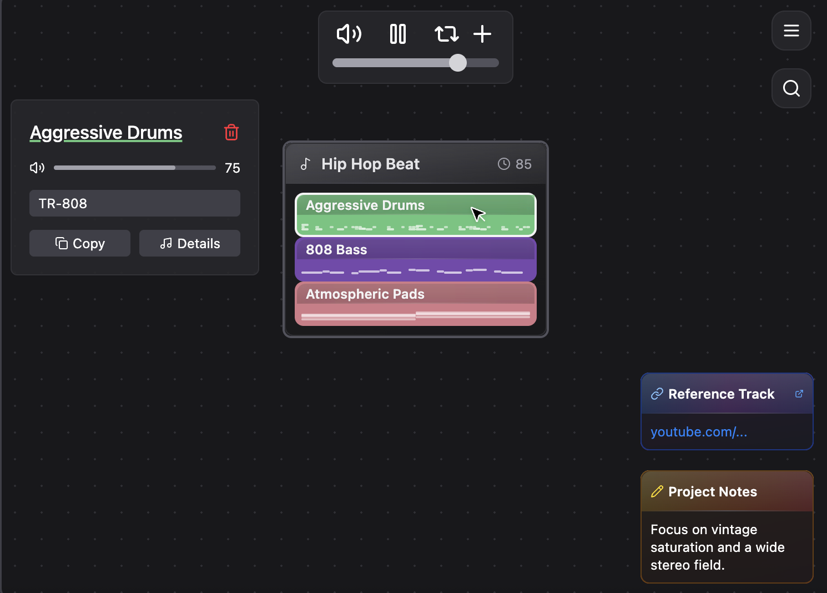Select the Aggressive Drums track clip
The image size is (827, 593).
pos(416,215)
